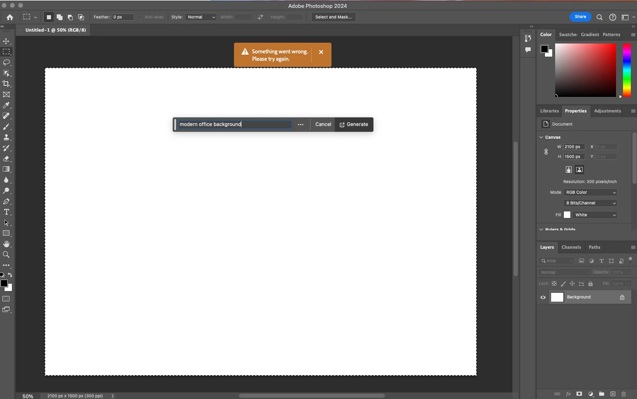Viewport: 637px width, 399px height.
Task: Switch to the Swatches tab
Action: pyautogui.click(x=568, y=35)
